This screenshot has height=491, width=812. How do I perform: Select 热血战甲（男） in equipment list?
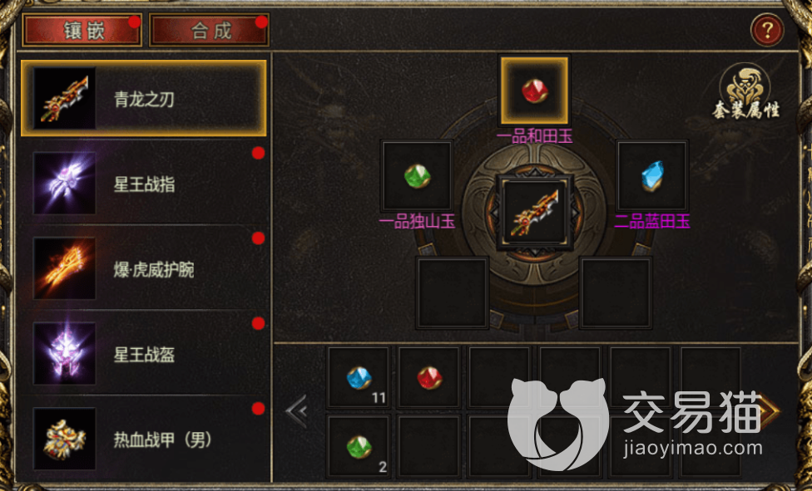[x=144, y=439]
